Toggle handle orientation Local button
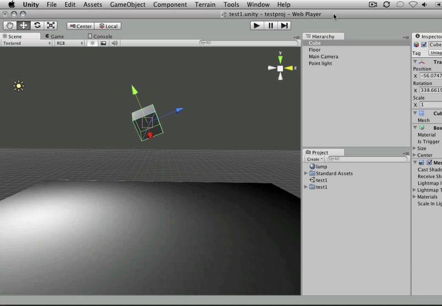This screenshot has height=306, width=442. [x=108, y=26]
